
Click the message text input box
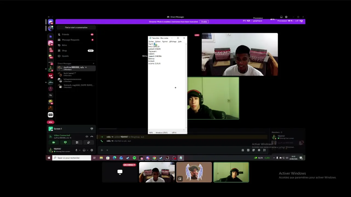173,150
